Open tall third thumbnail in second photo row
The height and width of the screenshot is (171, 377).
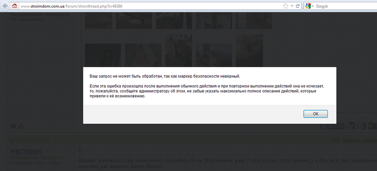pyautogui.click(x=178, y=51)
